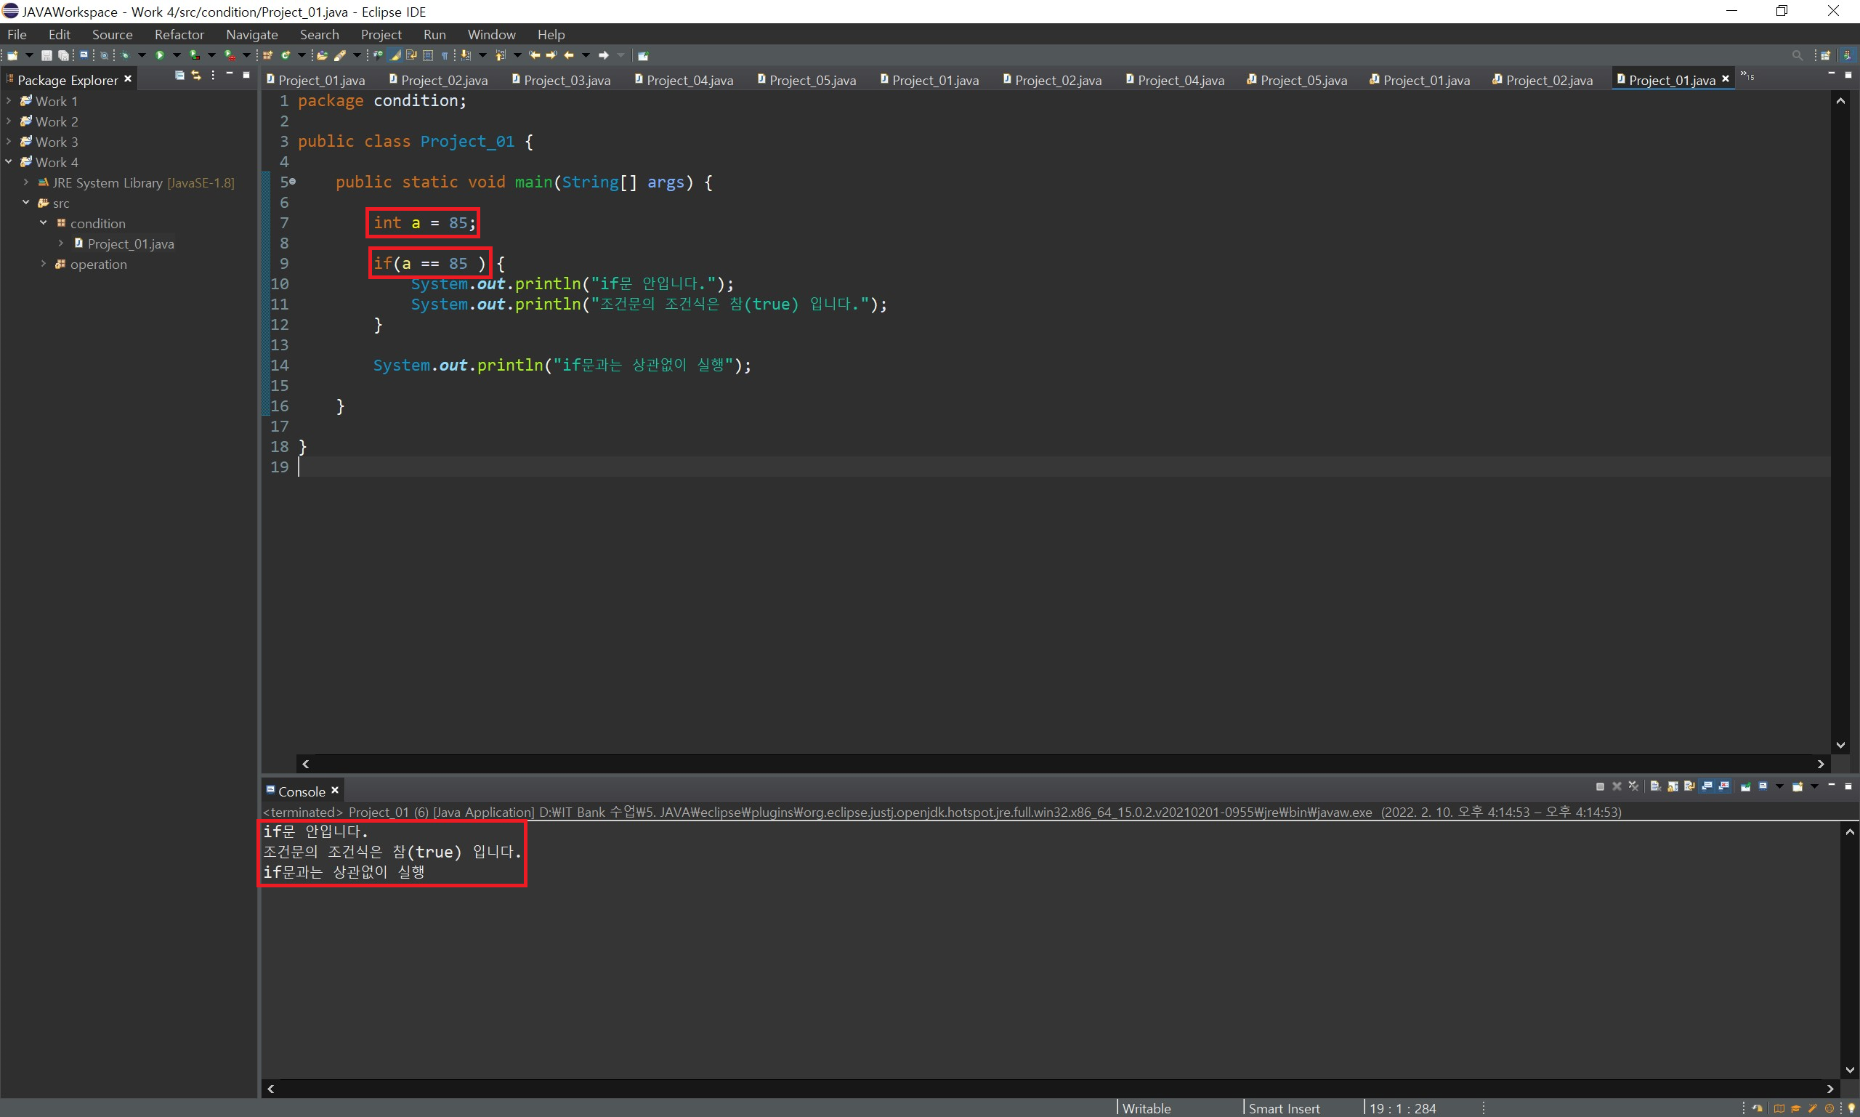Image resolution: width=1860 pixels, height=1117 pixels.
Task: Expand the Work 1 project node
Action: point(8,101)
